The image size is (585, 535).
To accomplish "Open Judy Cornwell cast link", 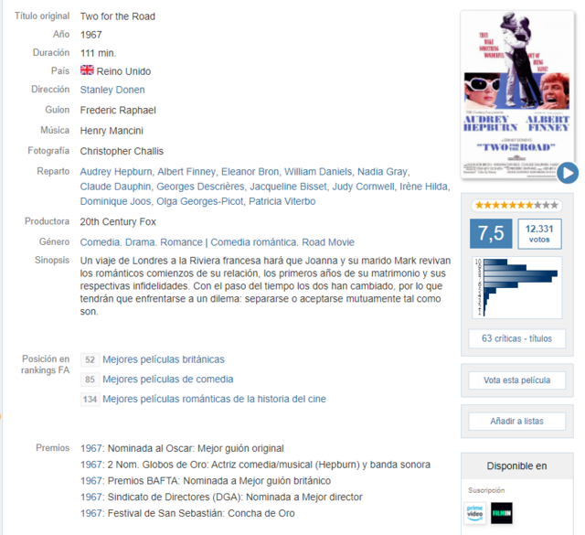I will tap(363, 187).
